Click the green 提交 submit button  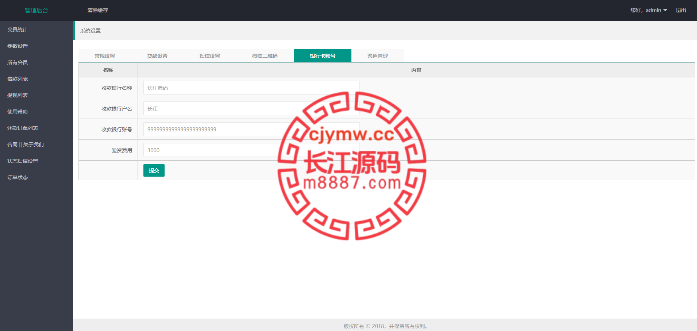tap(154, 170)
